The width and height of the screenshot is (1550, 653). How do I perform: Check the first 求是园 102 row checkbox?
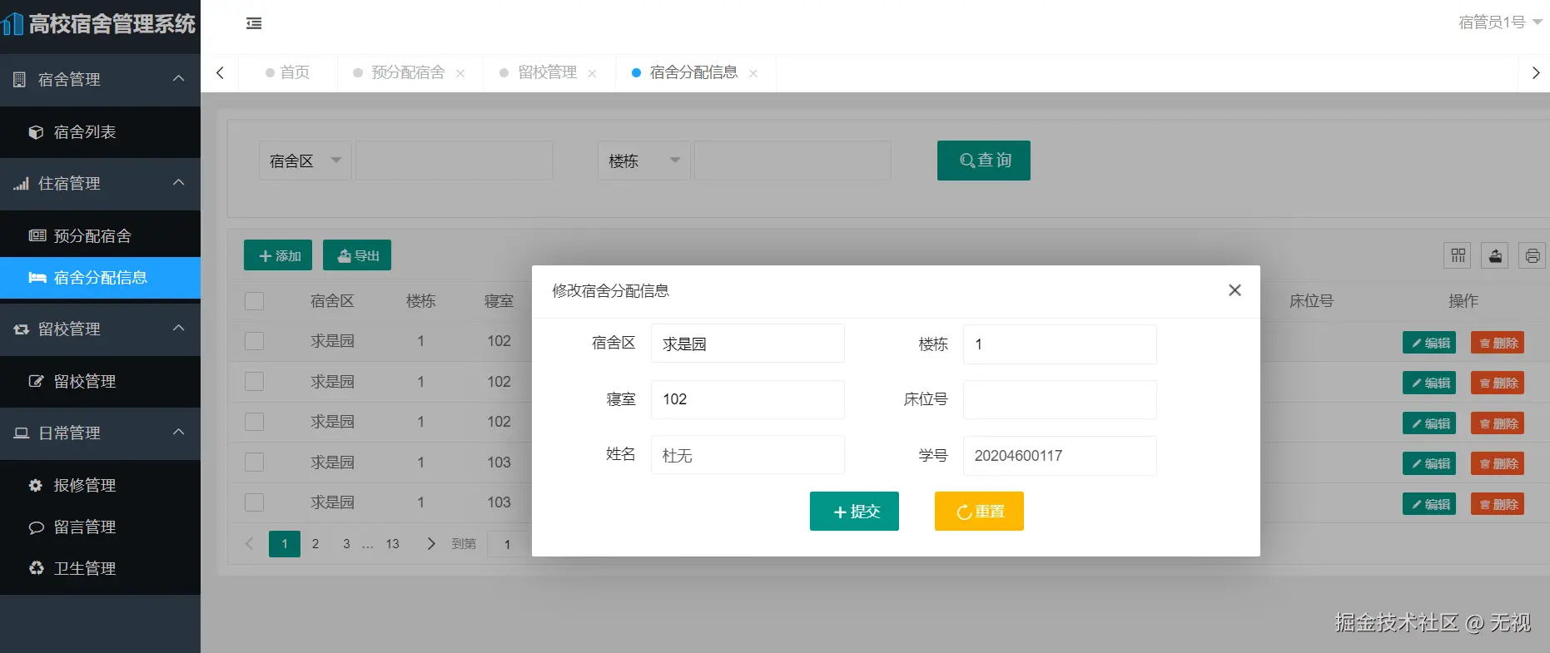(x=255, y=341)
